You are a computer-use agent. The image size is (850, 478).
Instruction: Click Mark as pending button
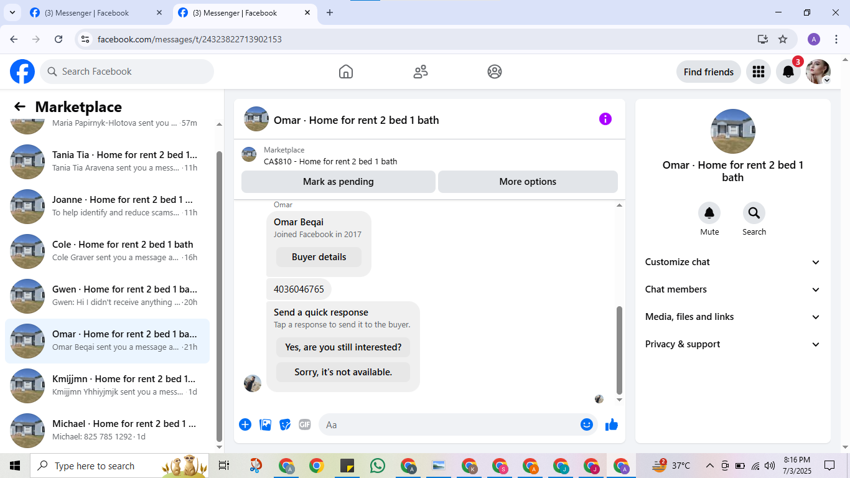point(339,182)
